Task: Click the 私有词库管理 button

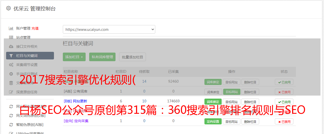Action: [102, 57]
